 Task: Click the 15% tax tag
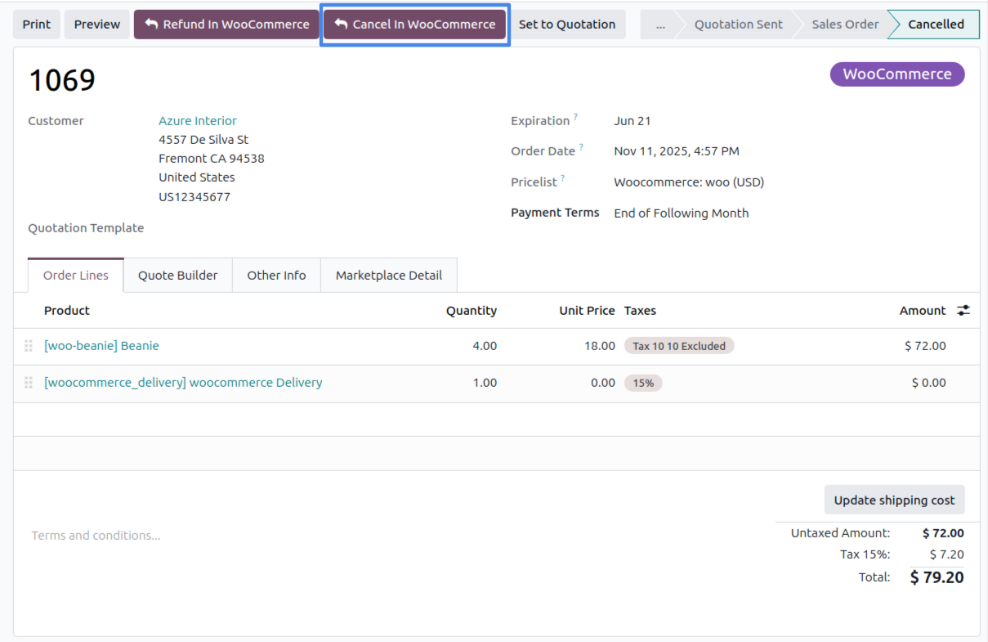click(x=643, y=383)
